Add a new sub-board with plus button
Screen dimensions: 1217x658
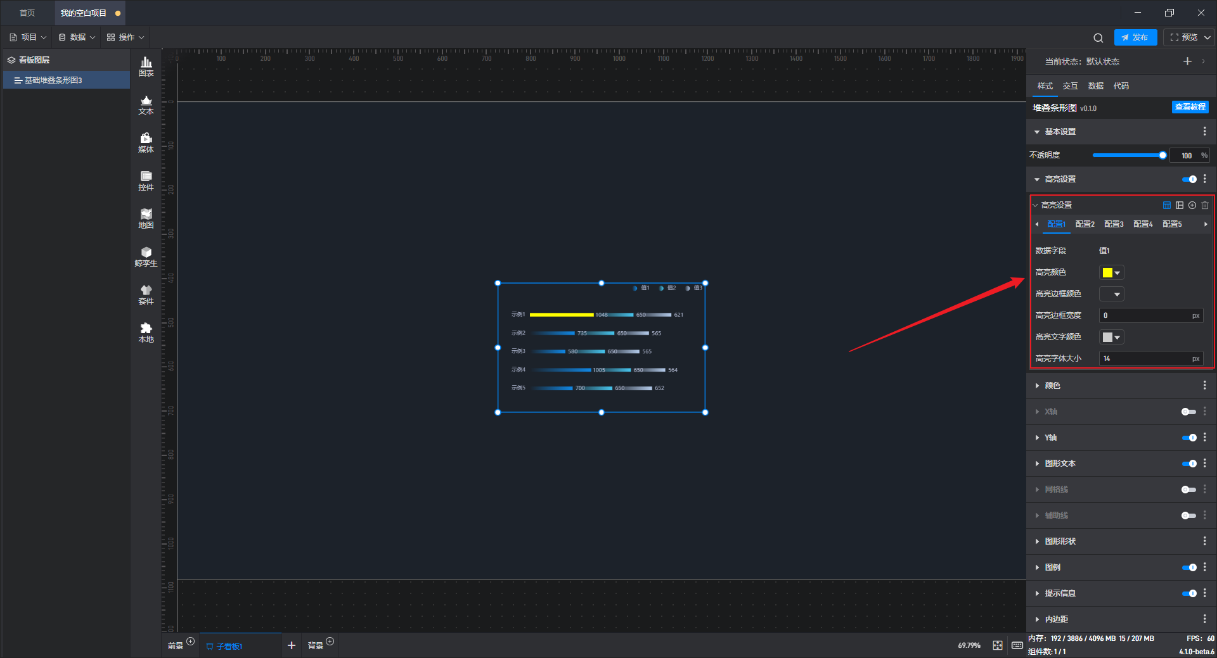pos(292,645)
